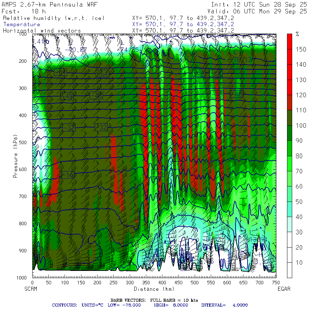This screenshot has height=309, width=309.
Task: Click the distance axis tick '650'
Action: [243, 283]
